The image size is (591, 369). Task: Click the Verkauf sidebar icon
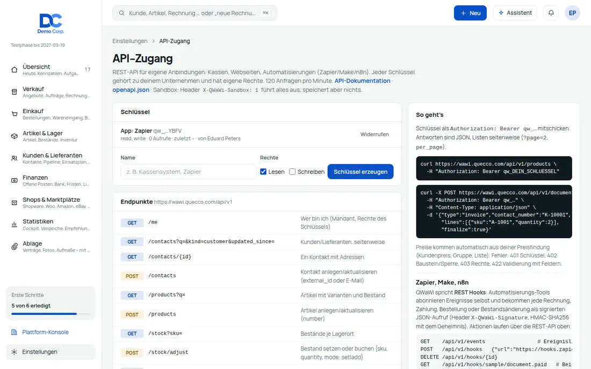click(x=15, y=92)
